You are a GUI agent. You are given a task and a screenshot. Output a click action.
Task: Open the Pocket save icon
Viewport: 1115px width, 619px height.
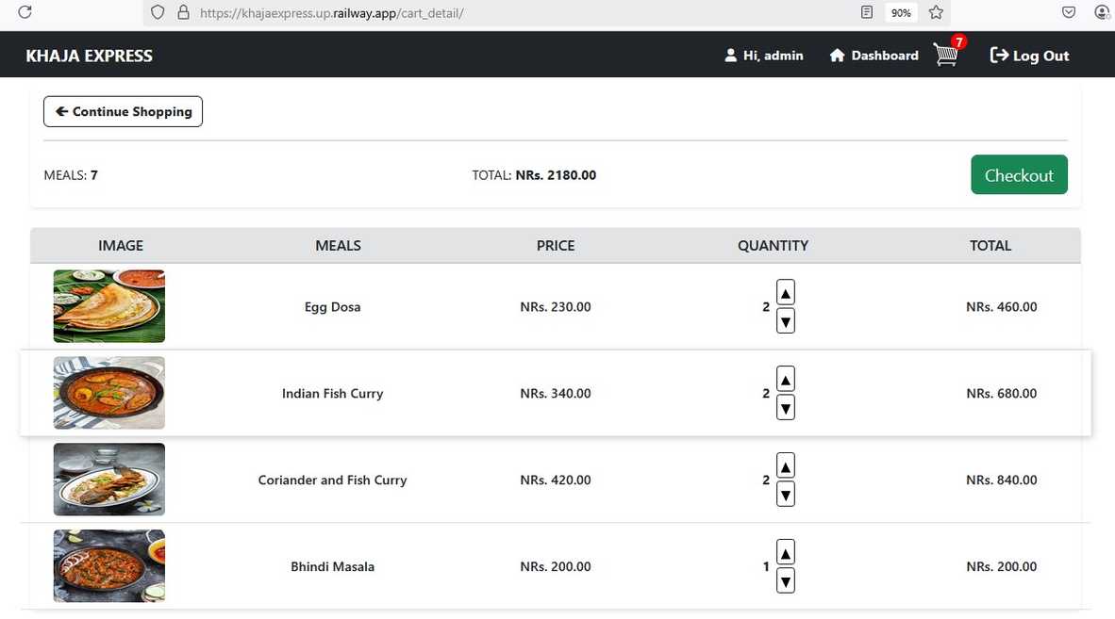point(1069,12)
